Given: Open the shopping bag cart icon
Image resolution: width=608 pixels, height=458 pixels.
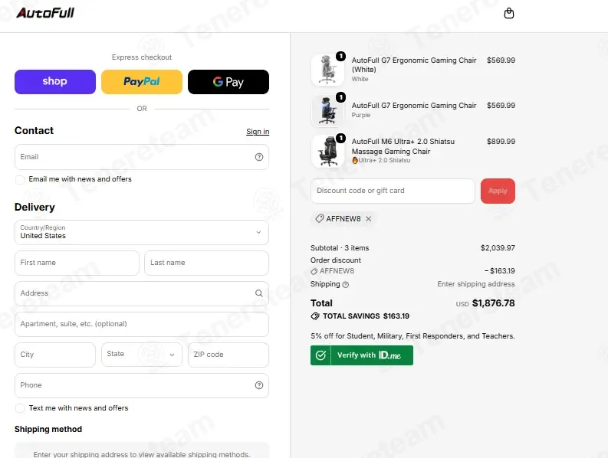Looking at the screenshot, I should click(509, 13).
